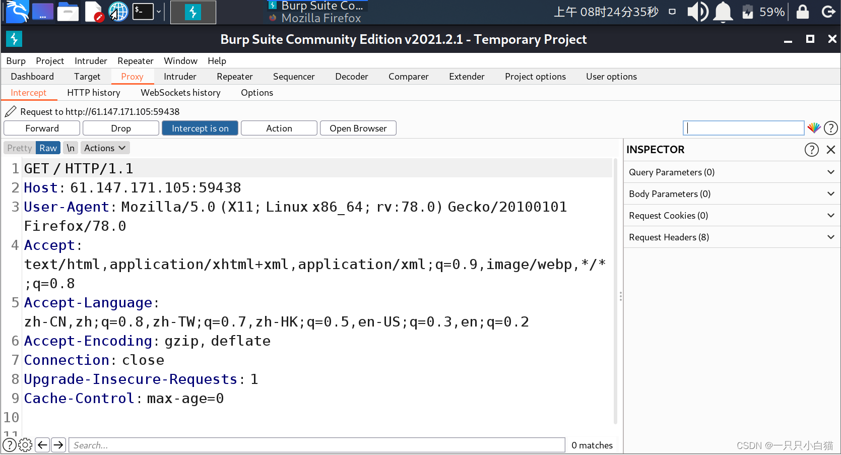841x455 pixels.
Task: Expand Body Parameters (0) section
Action: click(732, 194)
